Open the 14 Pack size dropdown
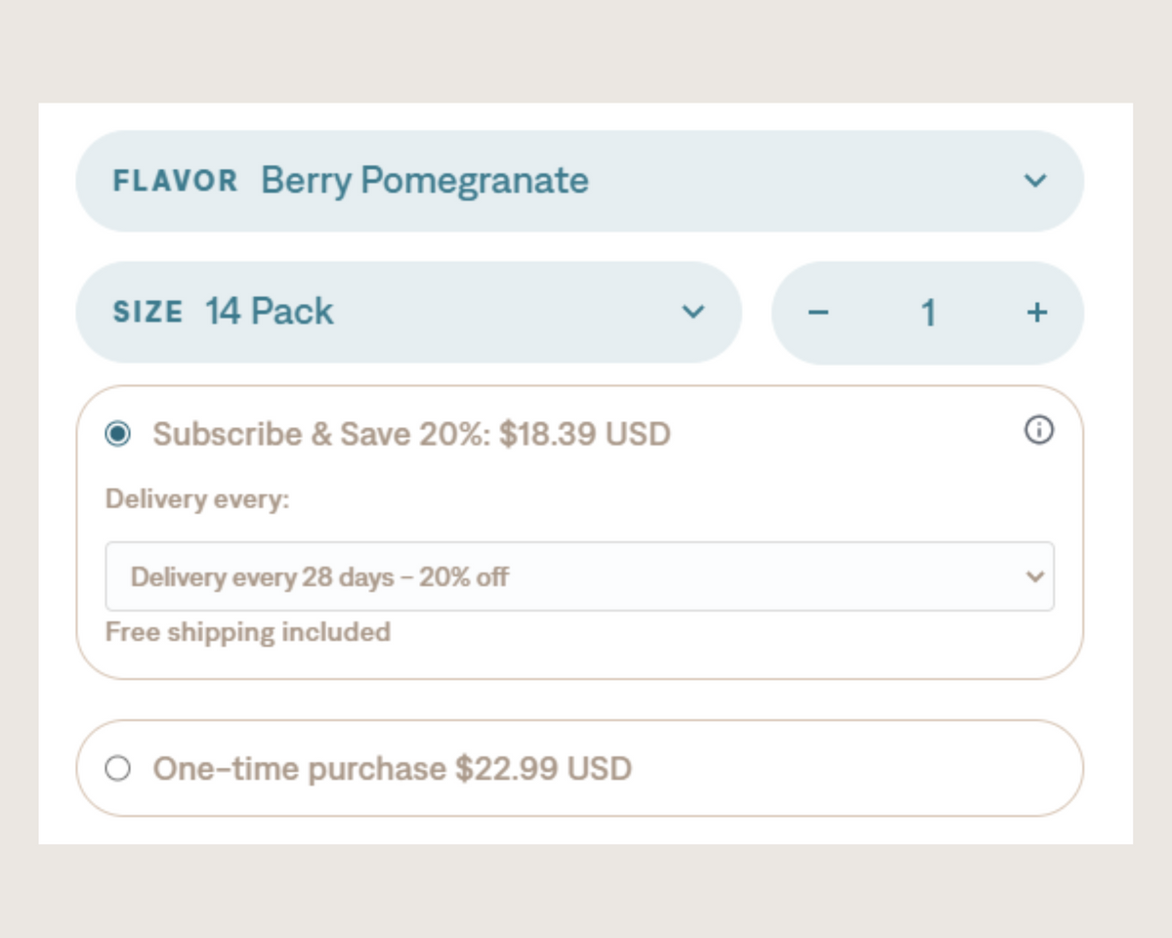Screen dimensions: 1172x938 408,312
